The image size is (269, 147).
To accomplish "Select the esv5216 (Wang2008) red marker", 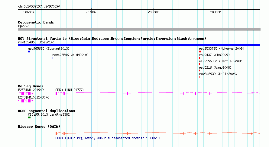I will click(199, 70).
